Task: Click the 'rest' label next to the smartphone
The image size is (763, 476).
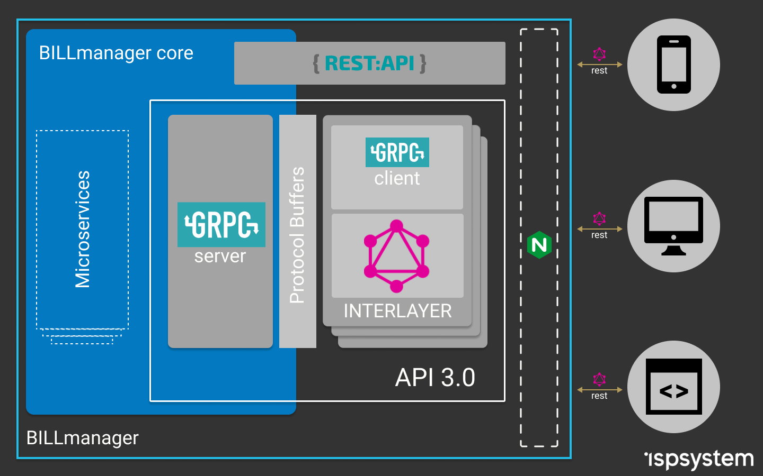Action: 599,71
